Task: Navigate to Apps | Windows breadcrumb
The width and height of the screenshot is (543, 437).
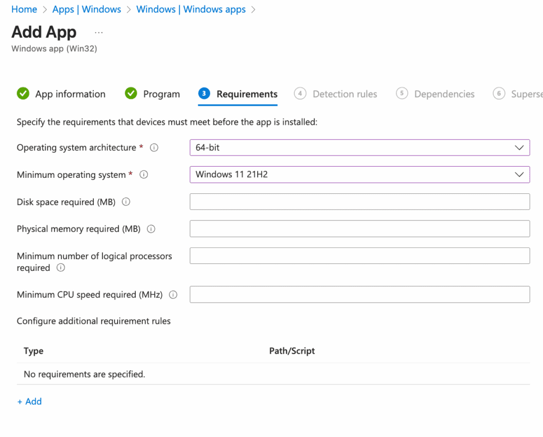Action: click(x=86, y=10)
